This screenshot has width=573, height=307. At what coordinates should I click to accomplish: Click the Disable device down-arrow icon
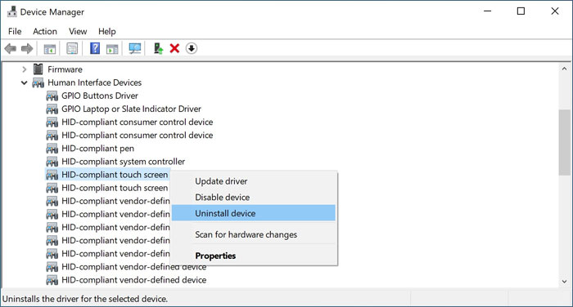192,48
